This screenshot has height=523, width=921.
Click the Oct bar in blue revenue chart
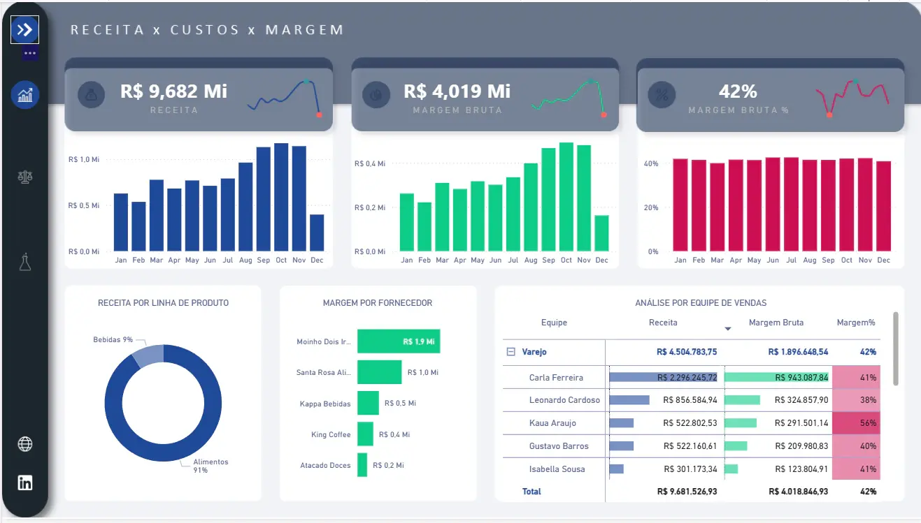(281, 197)
